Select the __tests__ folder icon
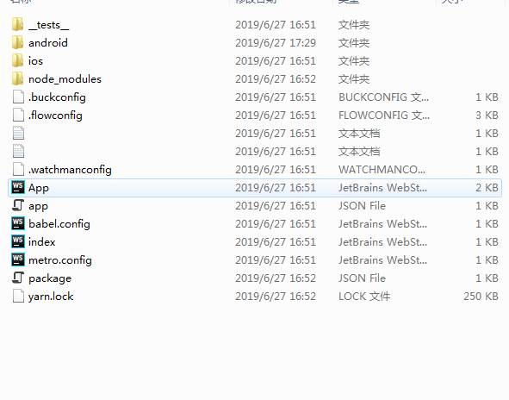The image size is (509, 400). [17, 25]
